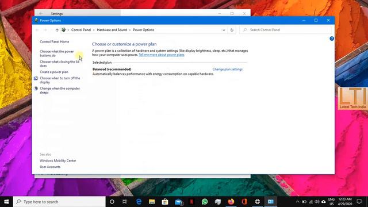Image resolution: width=368 pixels, height=207 pixels.
Task: Click the Back arrow in Power Options
Action: pyautogui.click(x=37, y=30)
